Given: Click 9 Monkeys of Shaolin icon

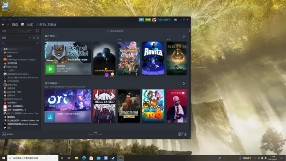Looking at the screenshot, I should [5, 60].
